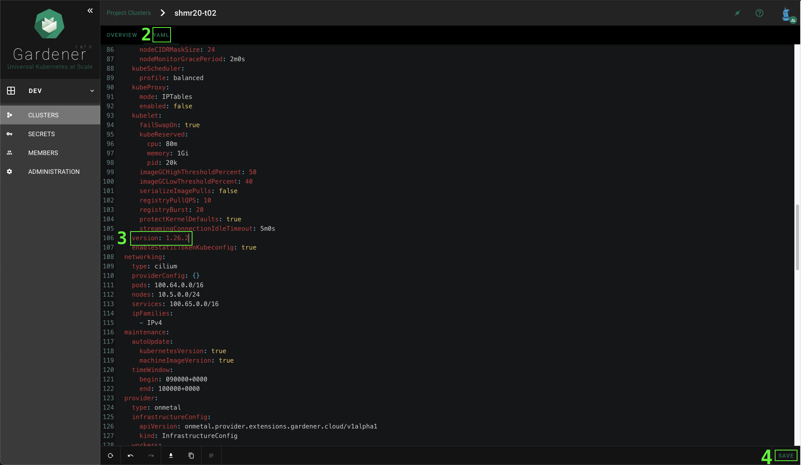The image size is (801, 465).
Task: Download the YAML via the download icon
Action: pyautogui.click(x=171, y=456)
